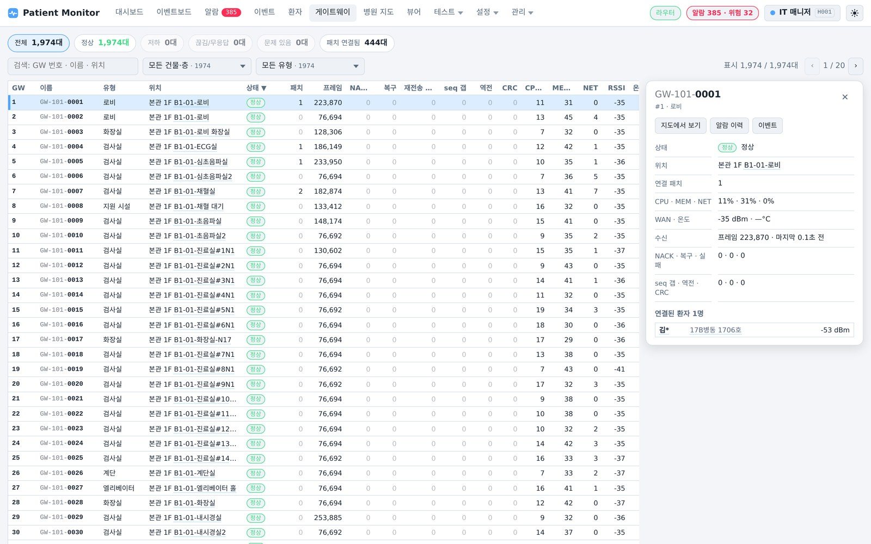Open the 뷰어 tab

pos(414,12)
